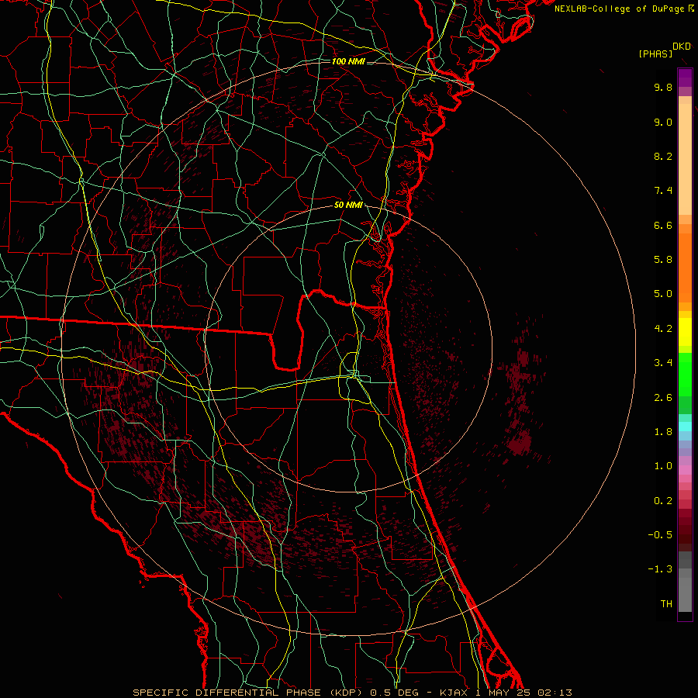The width and height of the screenshot is (698, 698).
Task: Select the 5.8 value on the scale
Action: (663, 260)
